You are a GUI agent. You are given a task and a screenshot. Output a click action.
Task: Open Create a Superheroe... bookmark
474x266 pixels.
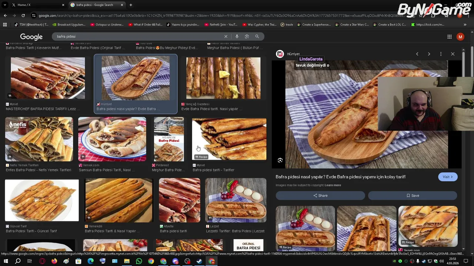[314, 25]
